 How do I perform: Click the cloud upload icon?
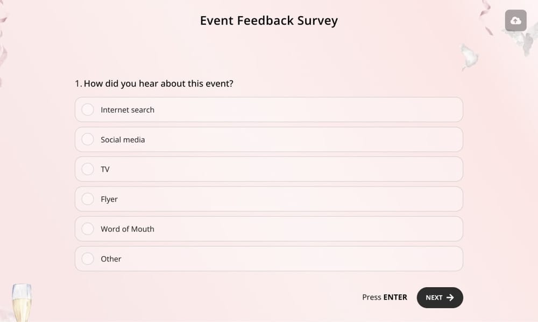click(x=515, y=20)
